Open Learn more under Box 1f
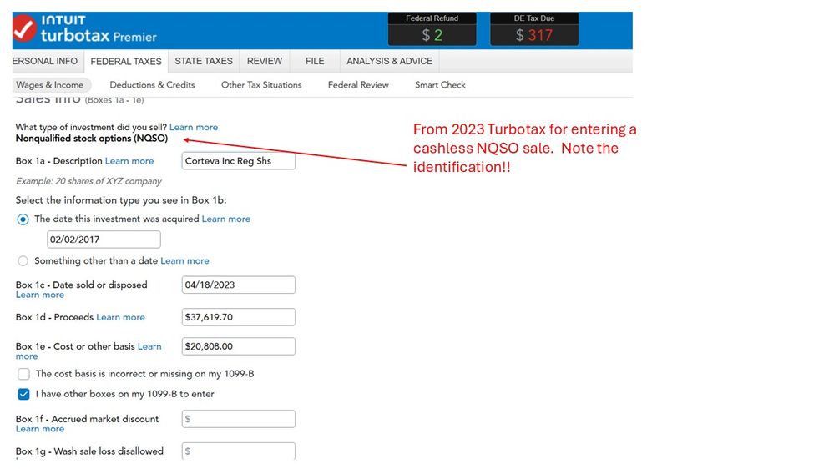 click(40, 429)
